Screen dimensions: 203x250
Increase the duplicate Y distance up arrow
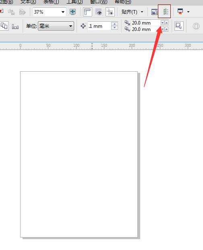pos(166,29)
